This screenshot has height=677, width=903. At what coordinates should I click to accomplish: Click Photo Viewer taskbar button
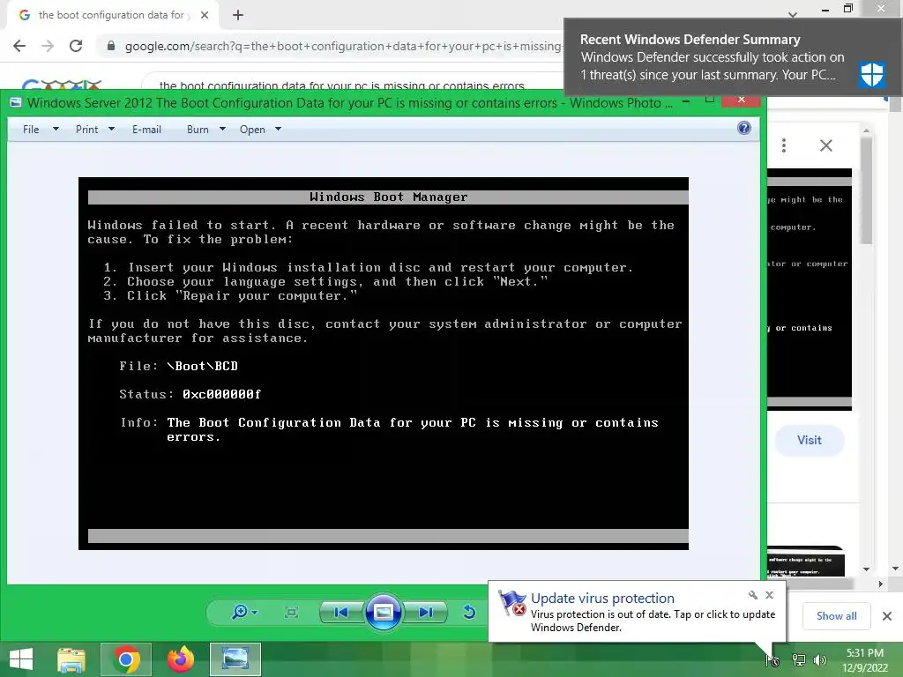click(x=235, y=659)
